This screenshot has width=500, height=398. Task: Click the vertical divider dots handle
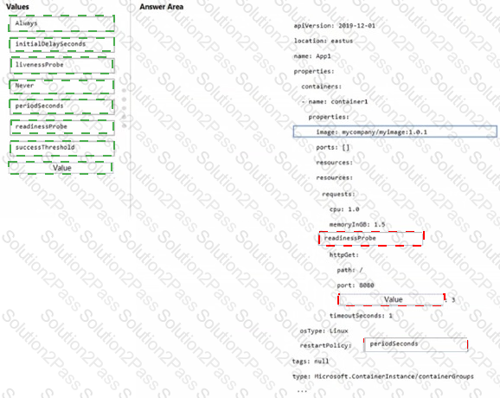124,108
